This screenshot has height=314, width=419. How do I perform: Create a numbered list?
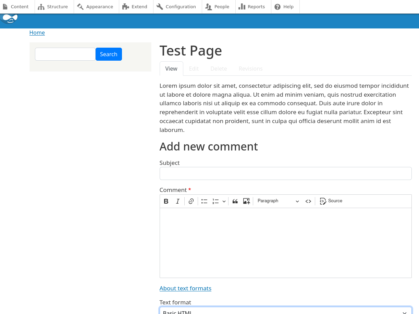[x=215, y=201]
